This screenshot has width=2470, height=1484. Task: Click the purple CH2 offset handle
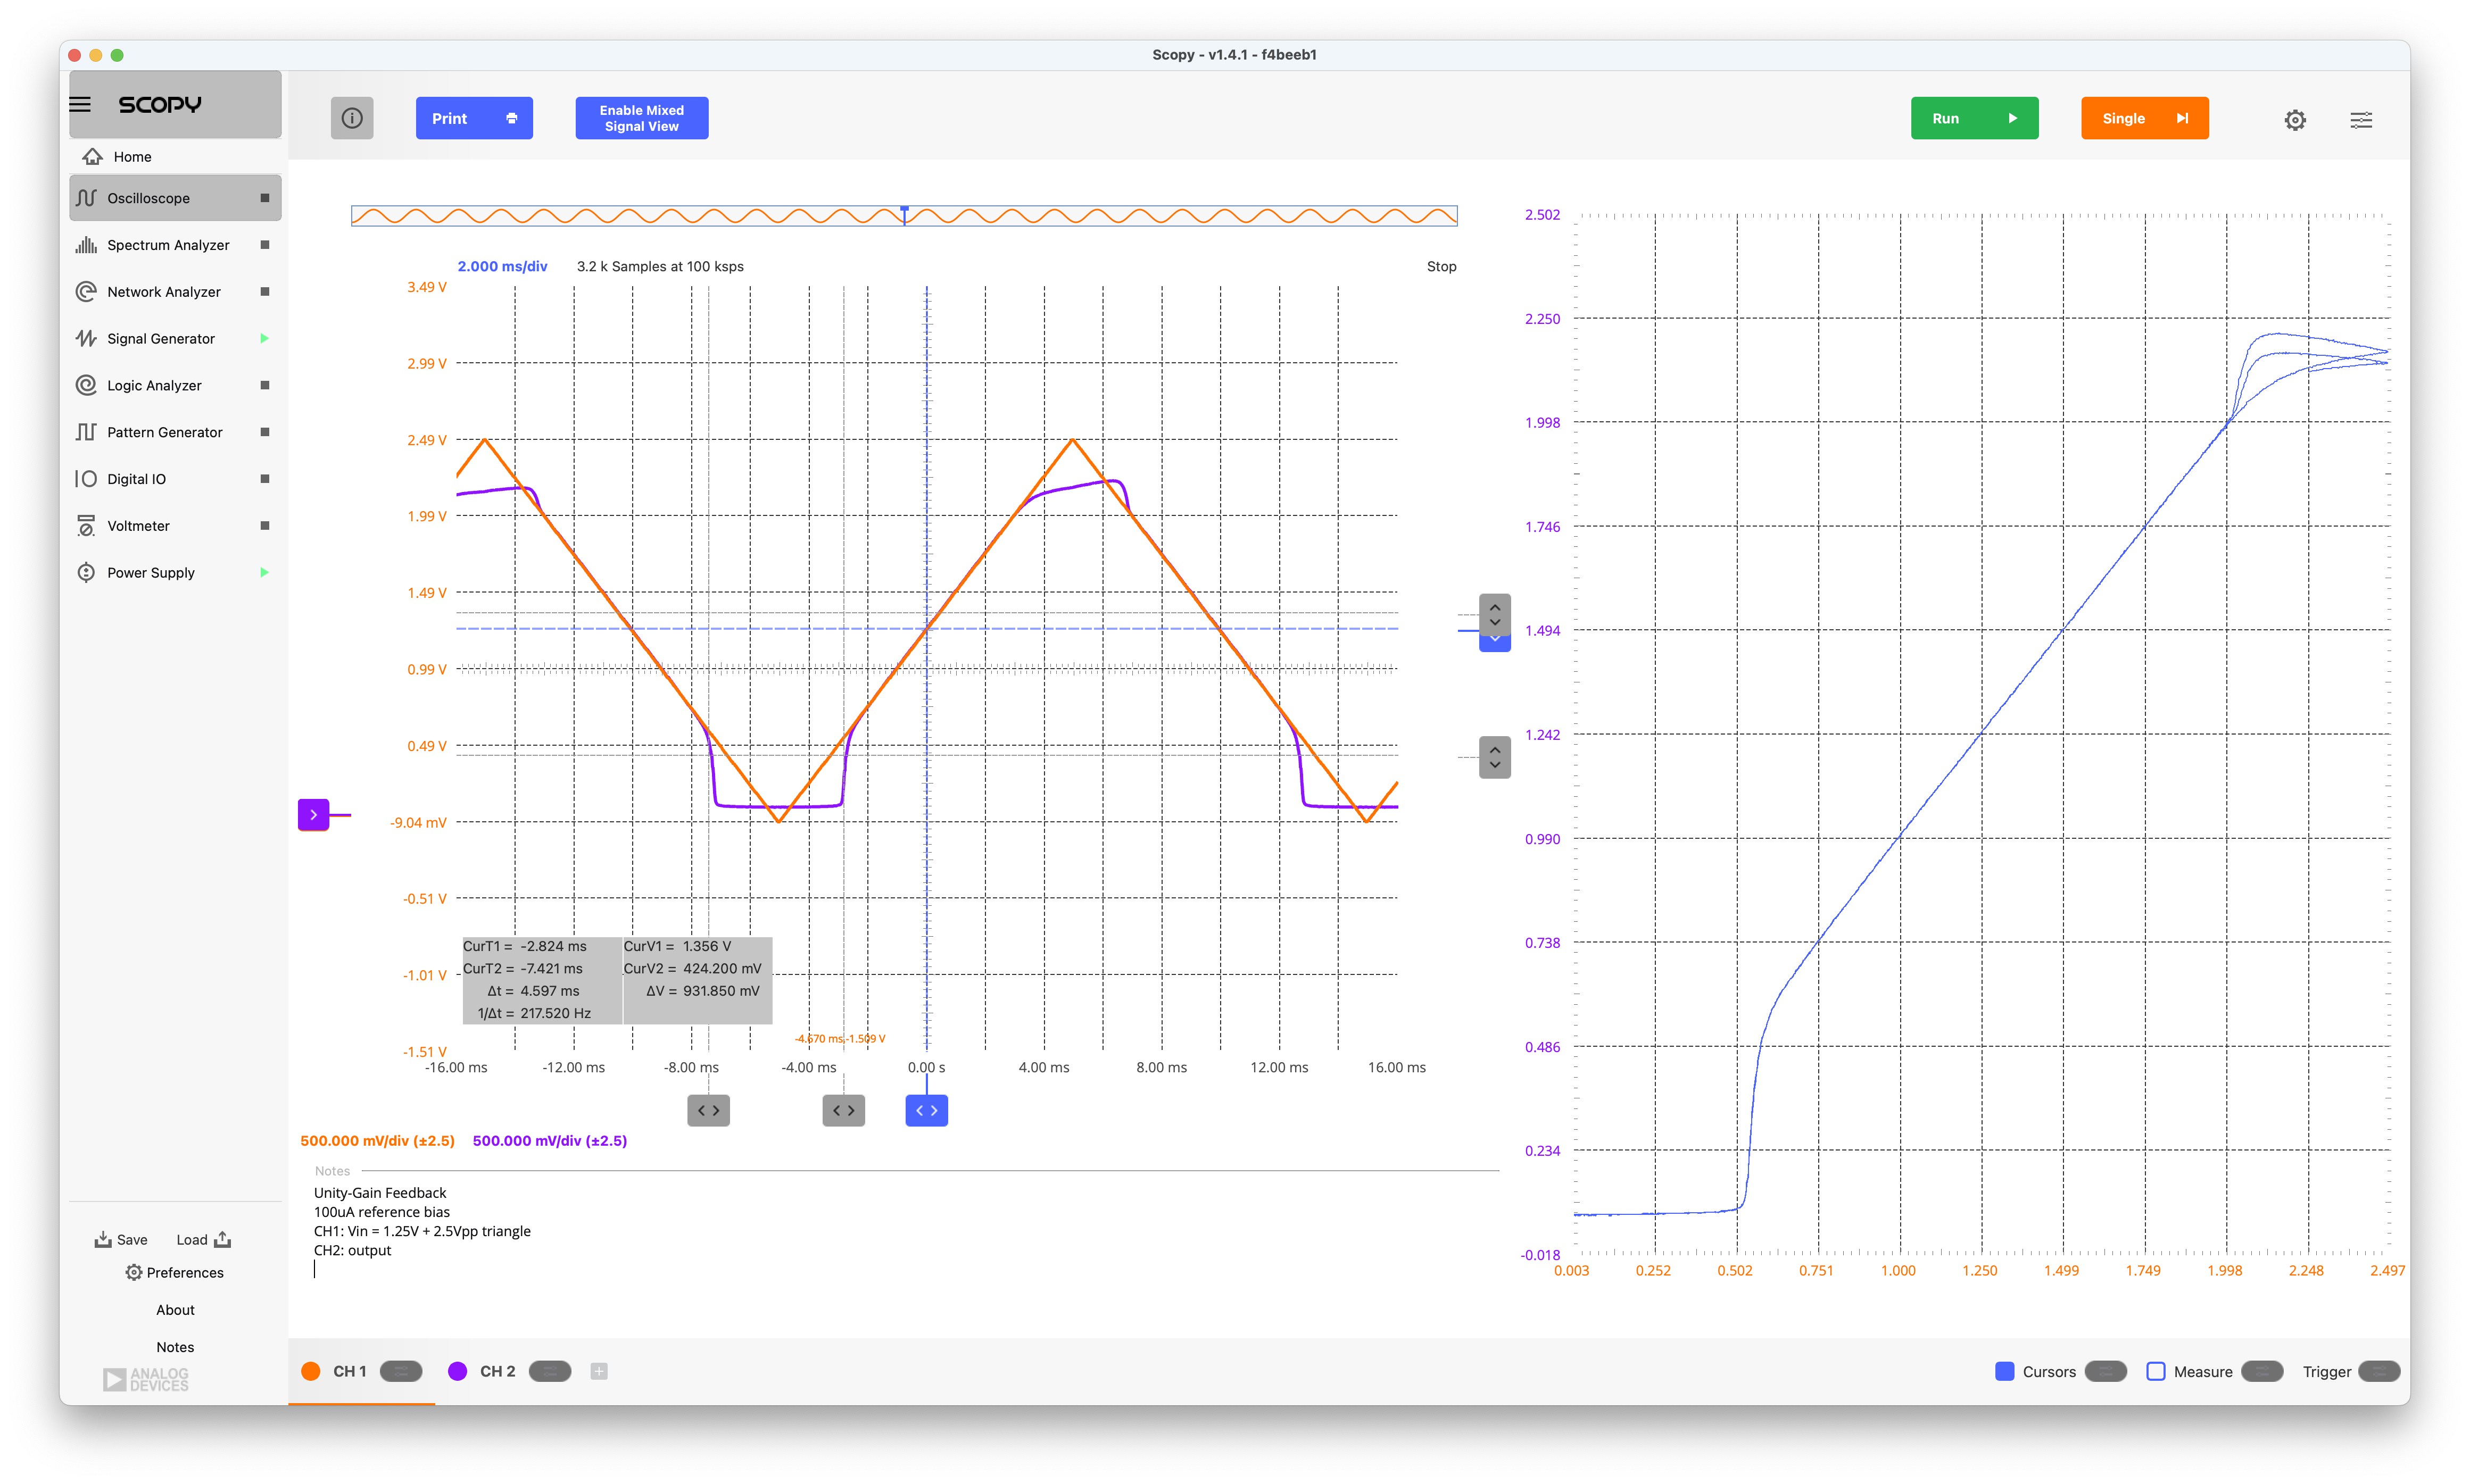coord(314,815)
